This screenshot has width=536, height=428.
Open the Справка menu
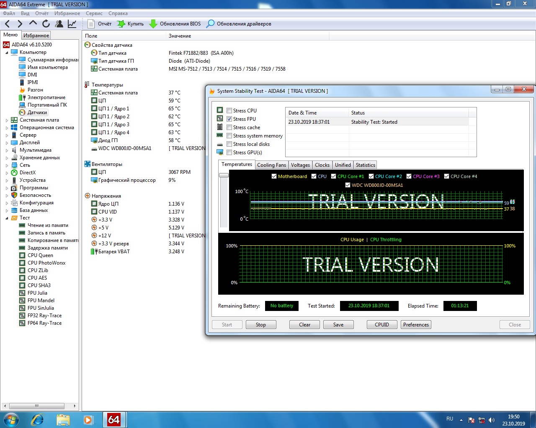(x=118, y=13)
